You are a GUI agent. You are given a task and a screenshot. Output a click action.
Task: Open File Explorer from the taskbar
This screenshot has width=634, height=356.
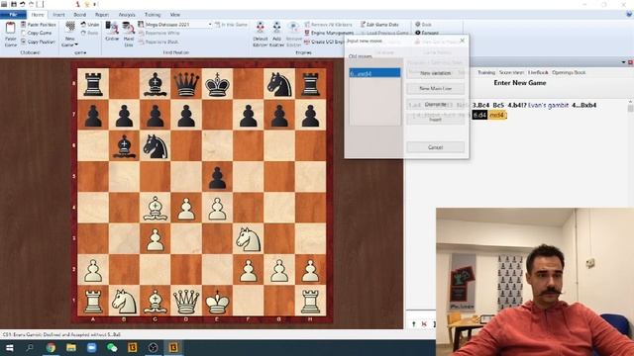(x=71, y=347)
